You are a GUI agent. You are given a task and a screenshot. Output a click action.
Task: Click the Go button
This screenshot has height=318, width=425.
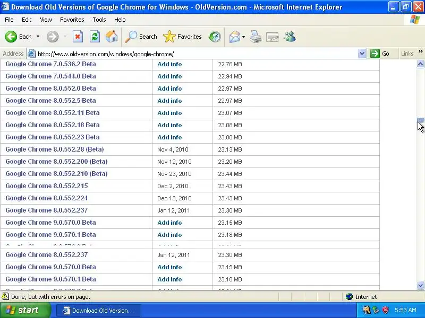(380, 54)
